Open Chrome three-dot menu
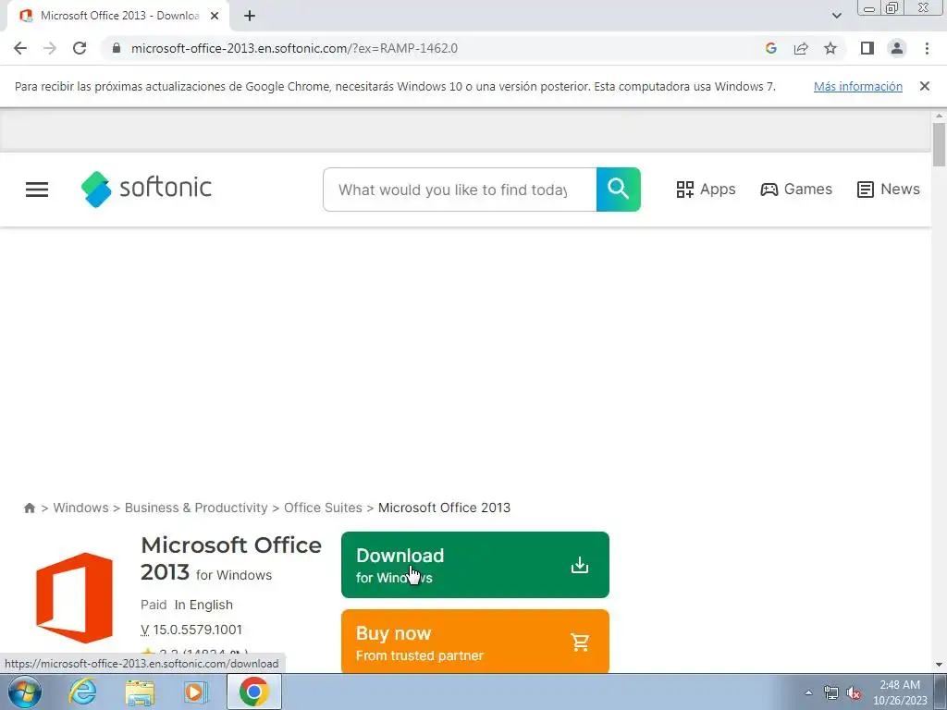 927,48
